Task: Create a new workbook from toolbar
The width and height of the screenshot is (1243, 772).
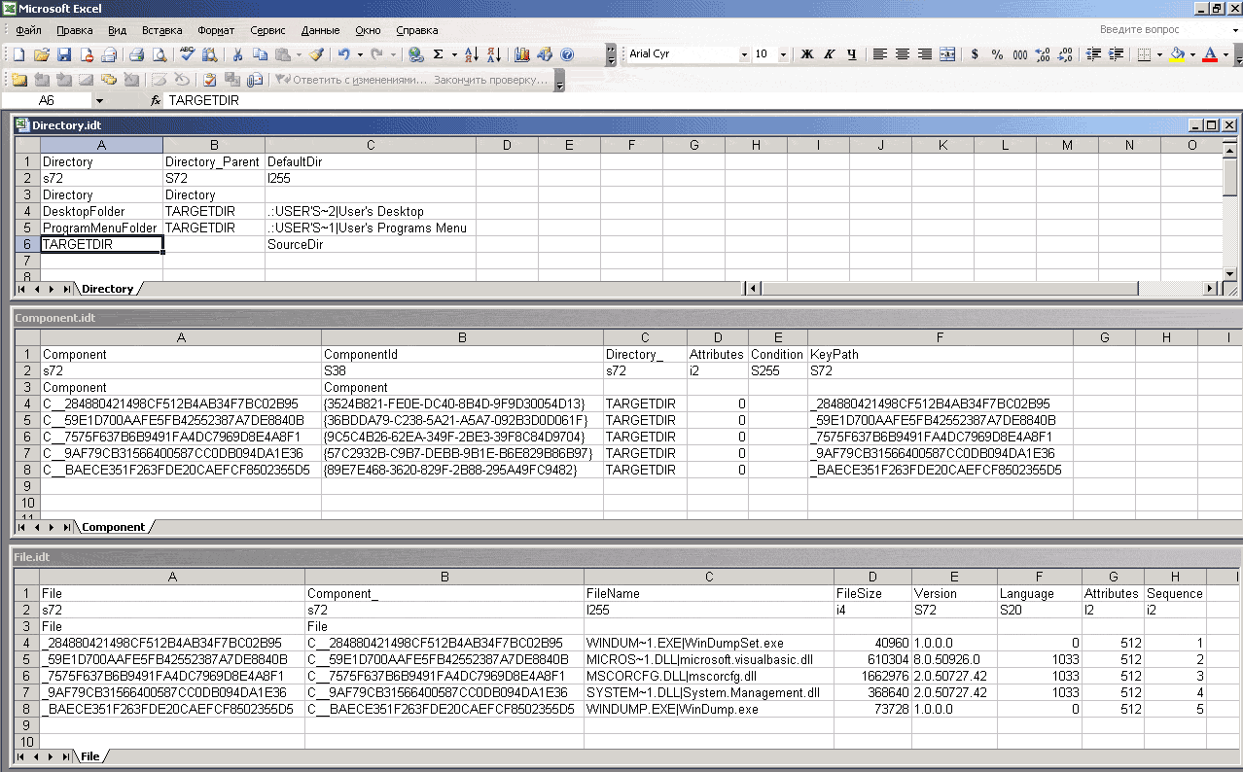Action: 19,55
